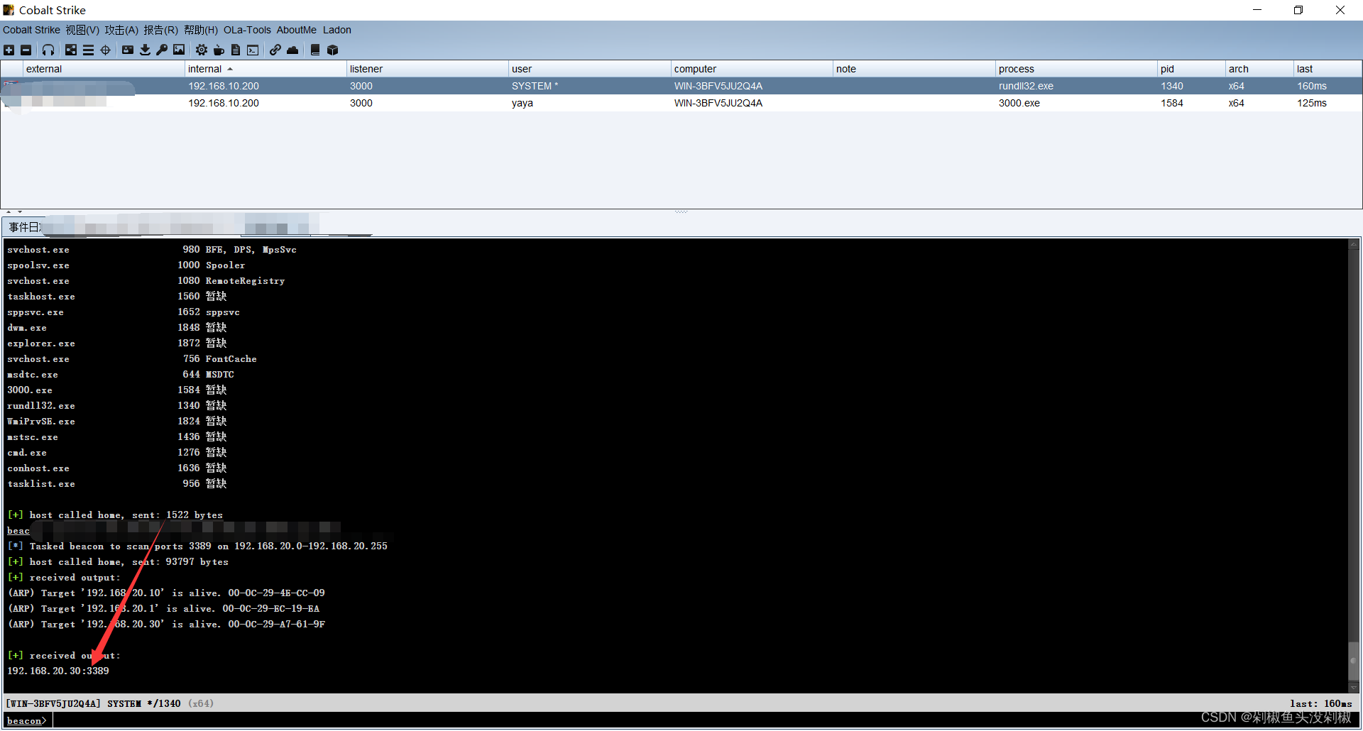
Task: Sort sessions by computer column
Action: tap(752, 69)
